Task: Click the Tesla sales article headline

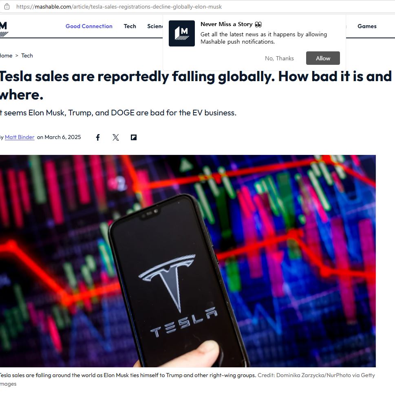Action: point(196,85)
